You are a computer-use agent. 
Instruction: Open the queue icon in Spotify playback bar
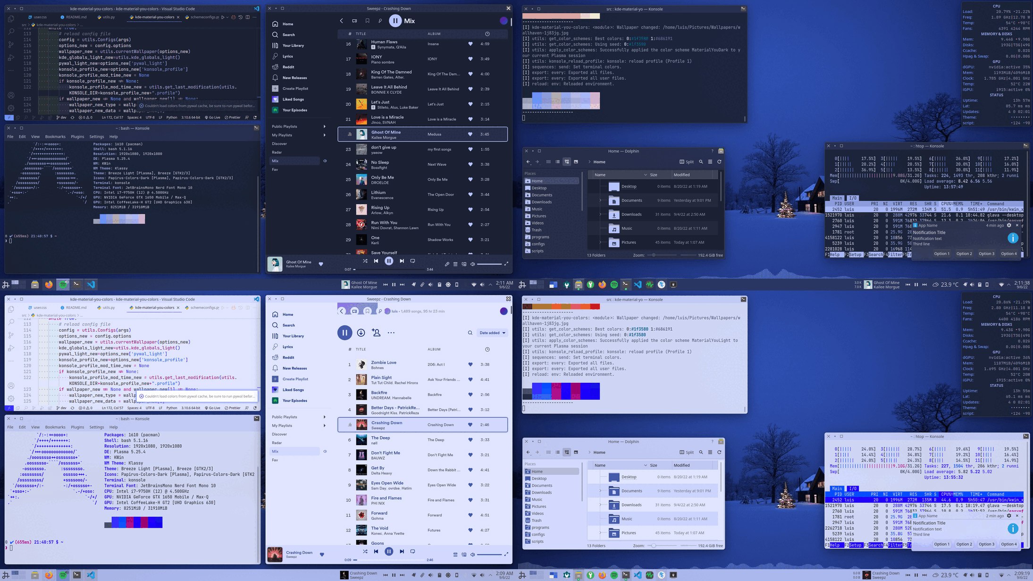[x=455, y=264]
